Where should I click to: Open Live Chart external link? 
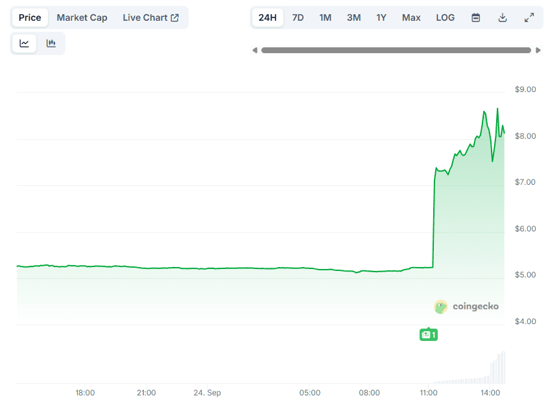tap(150, 18)
